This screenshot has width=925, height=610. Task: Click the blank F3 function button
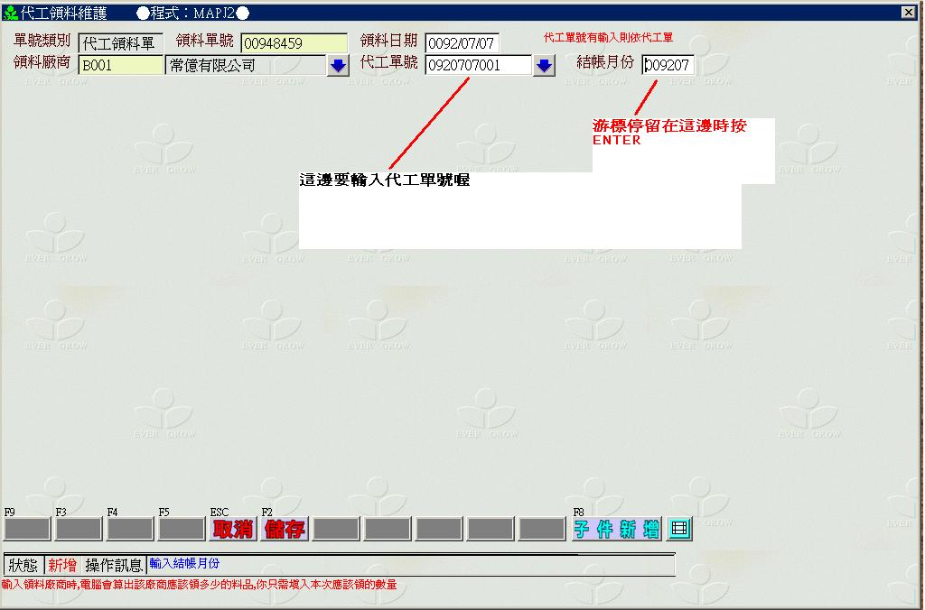click(x=79, y=529)
